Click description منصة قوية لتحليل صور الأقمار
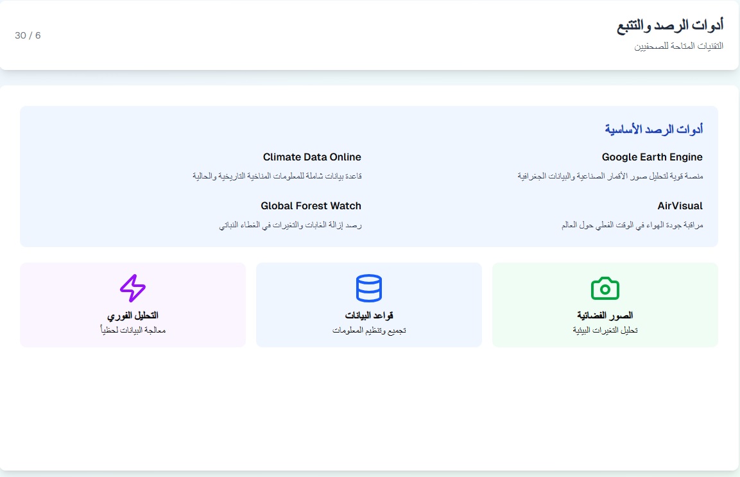 610,176
